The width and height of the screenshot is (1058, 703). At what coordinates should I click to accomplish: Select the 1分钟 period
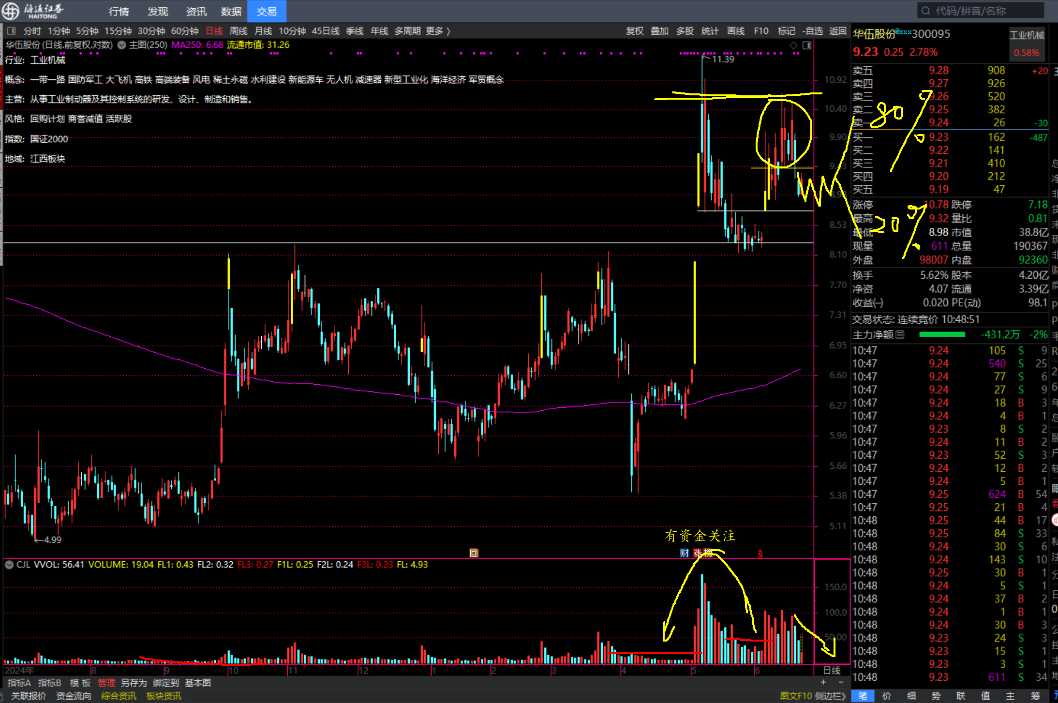point(59,31)
